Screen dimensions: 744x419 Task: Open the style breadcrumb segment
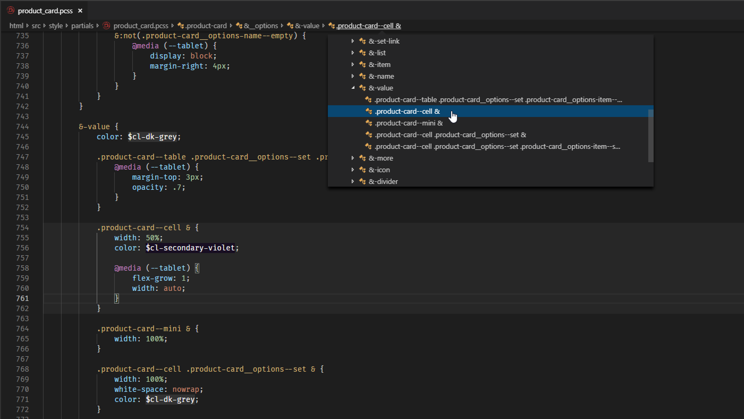click(x=56, y=26)
